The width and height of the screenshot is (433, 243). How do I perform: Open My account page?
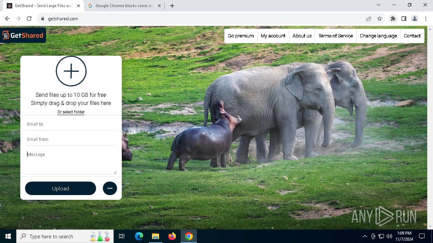pyautogui.click(x=273, y=36)
